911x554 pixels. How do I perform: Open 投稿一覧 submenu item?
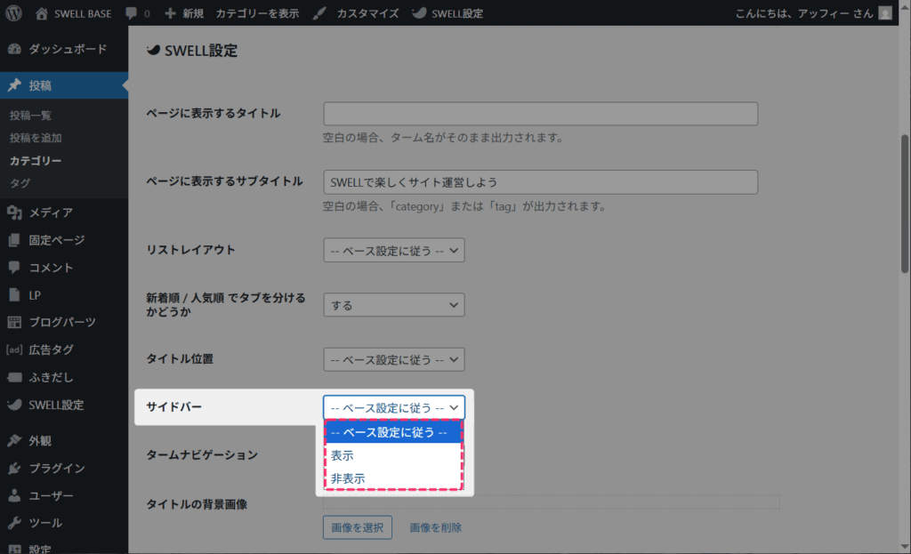pyautogui.click(x=30, y=116)
